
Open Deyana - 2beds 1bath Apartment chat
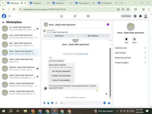point(20,85)
